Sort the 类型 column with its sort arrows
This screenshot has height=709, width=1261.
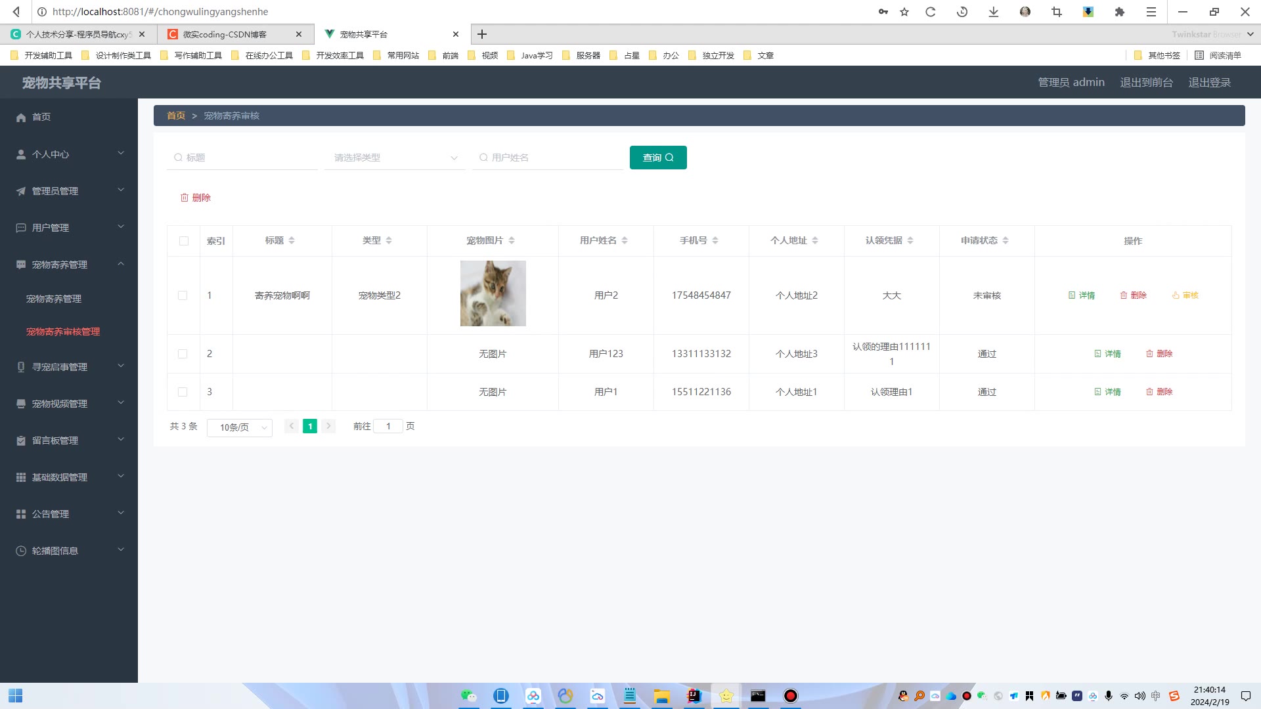point(389,241)
